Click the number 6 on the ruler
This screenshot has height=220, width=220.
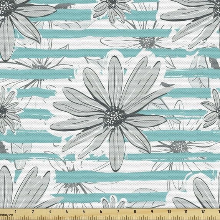coord(101,212)
